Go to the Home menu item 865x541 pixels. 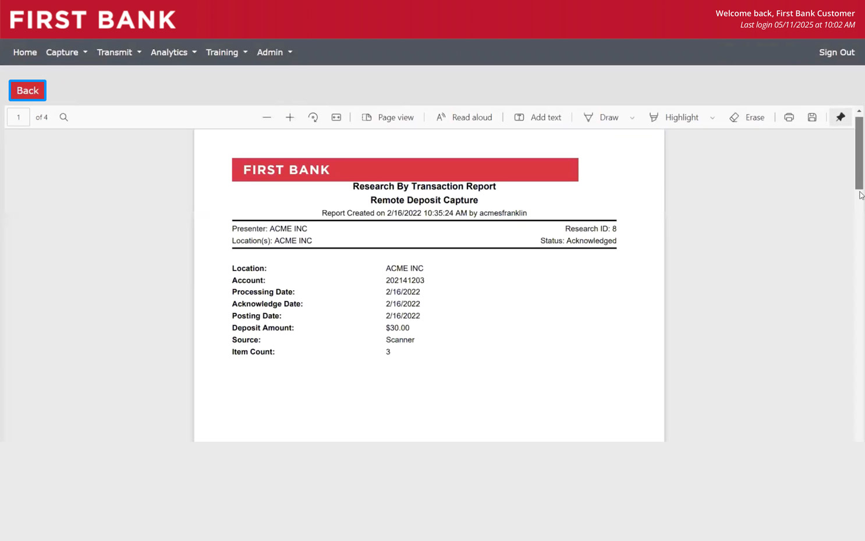[x=25, y=52]
